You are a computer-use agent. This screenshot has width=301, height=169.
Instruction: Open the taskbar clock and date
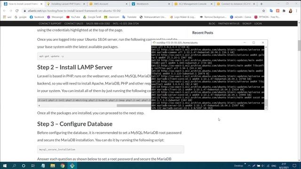(284, 166)
